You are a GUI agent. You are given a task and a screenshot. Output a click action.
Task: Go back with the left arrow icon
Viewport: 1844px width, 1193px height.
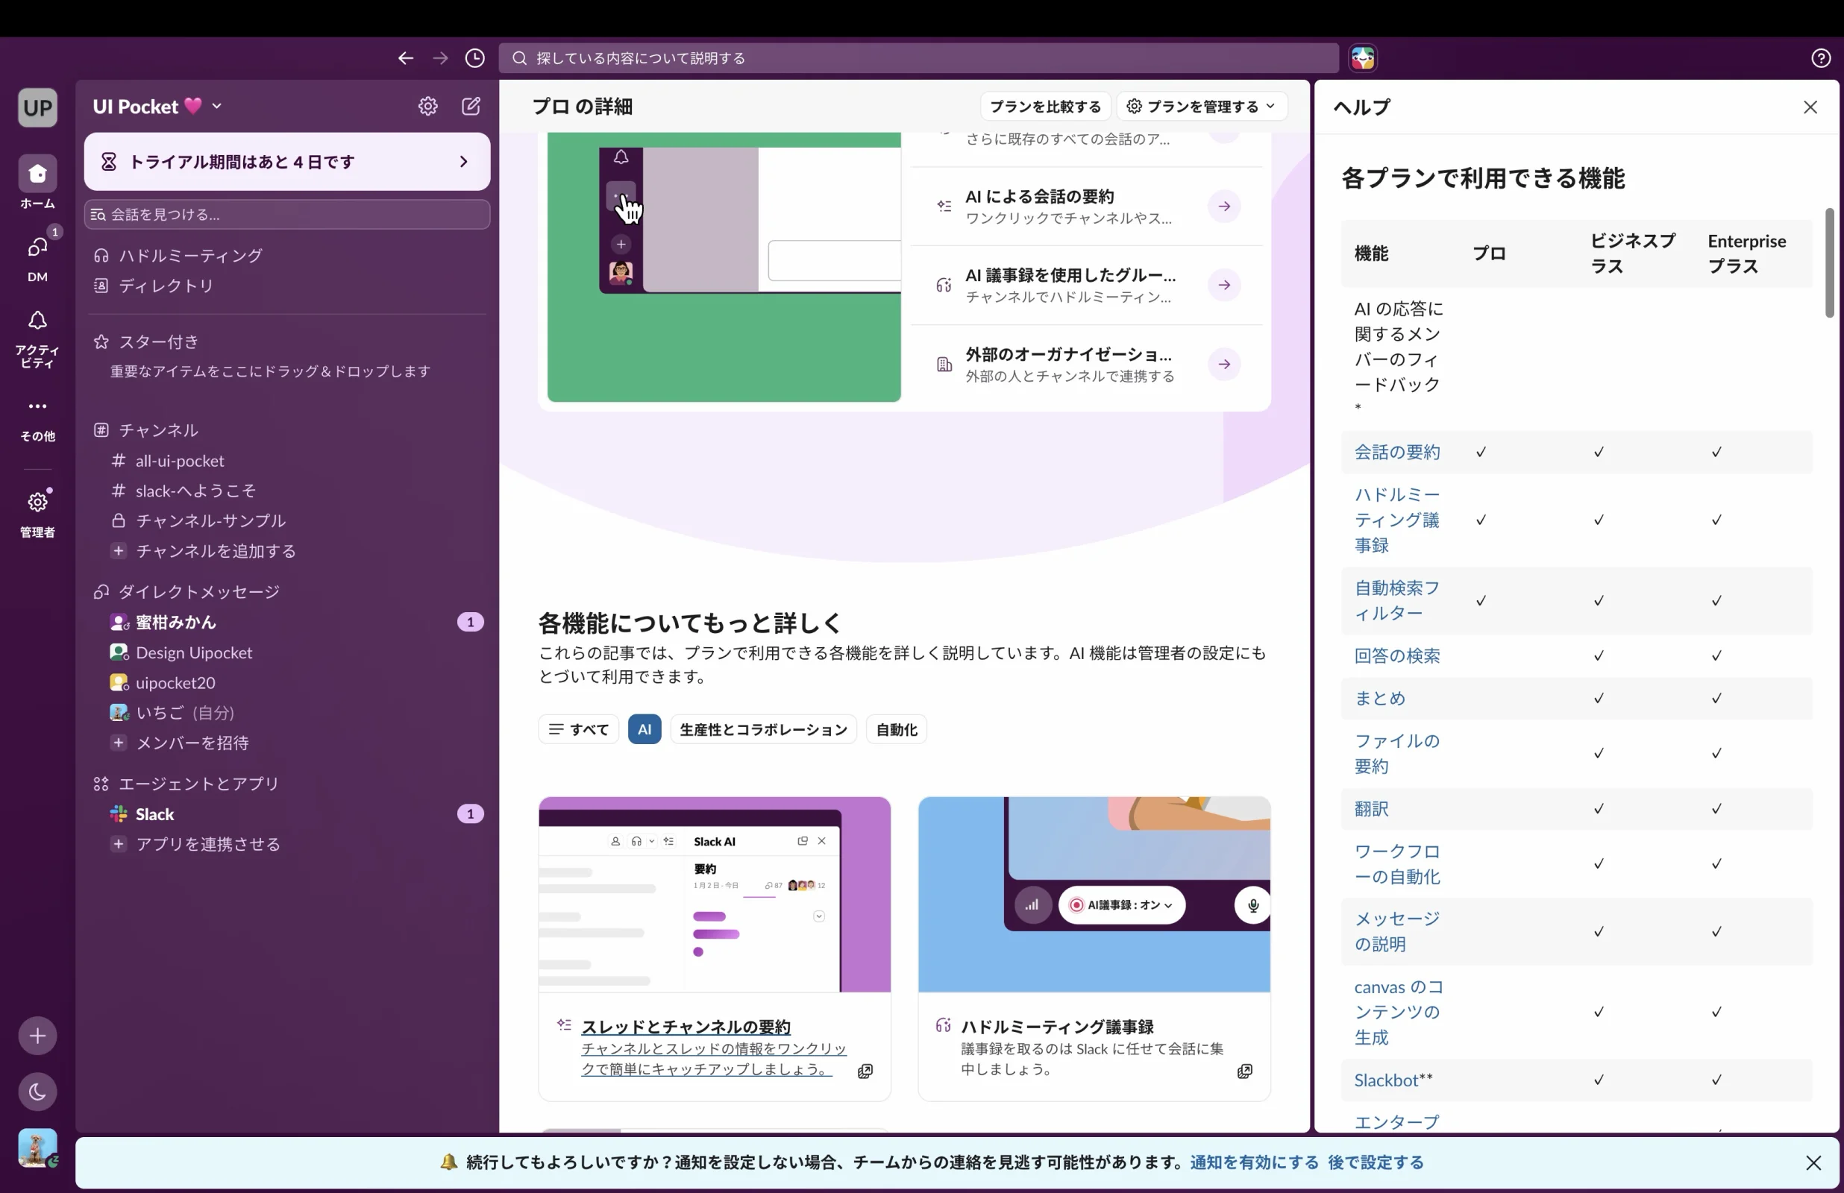click(405, 58)
